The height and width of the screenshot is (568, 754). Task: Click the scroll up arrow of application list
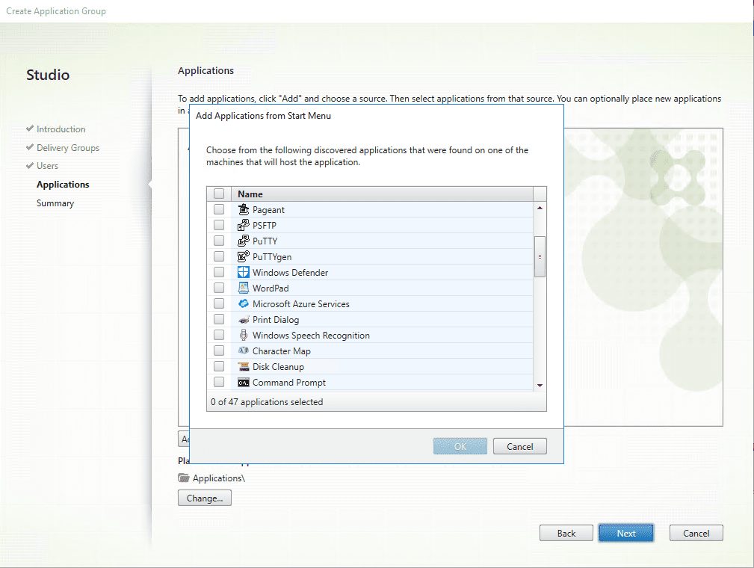click(540, 208)
